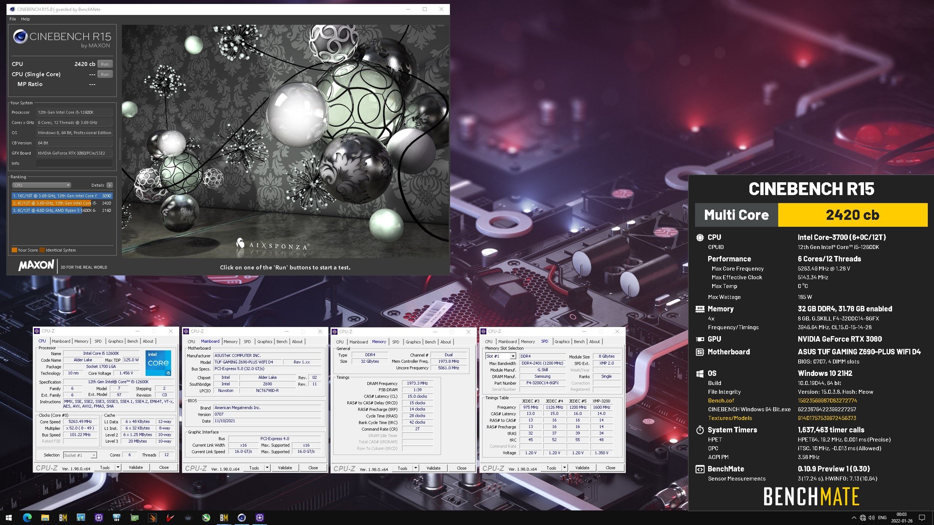Open the network status tray icon
Viewport: 934px width, 525px height.
coord(863,518)
